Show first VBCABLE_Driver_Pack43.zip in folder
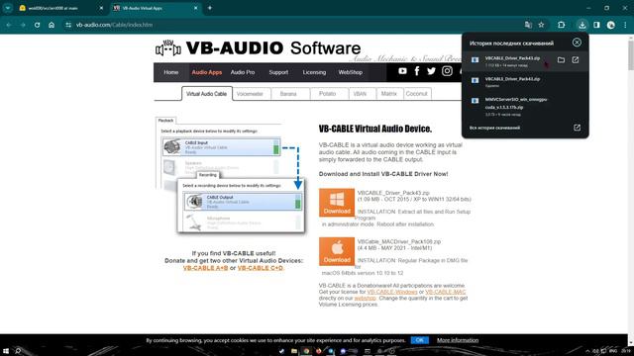Viewport: 634px width, 356px height. pos(561,60)
